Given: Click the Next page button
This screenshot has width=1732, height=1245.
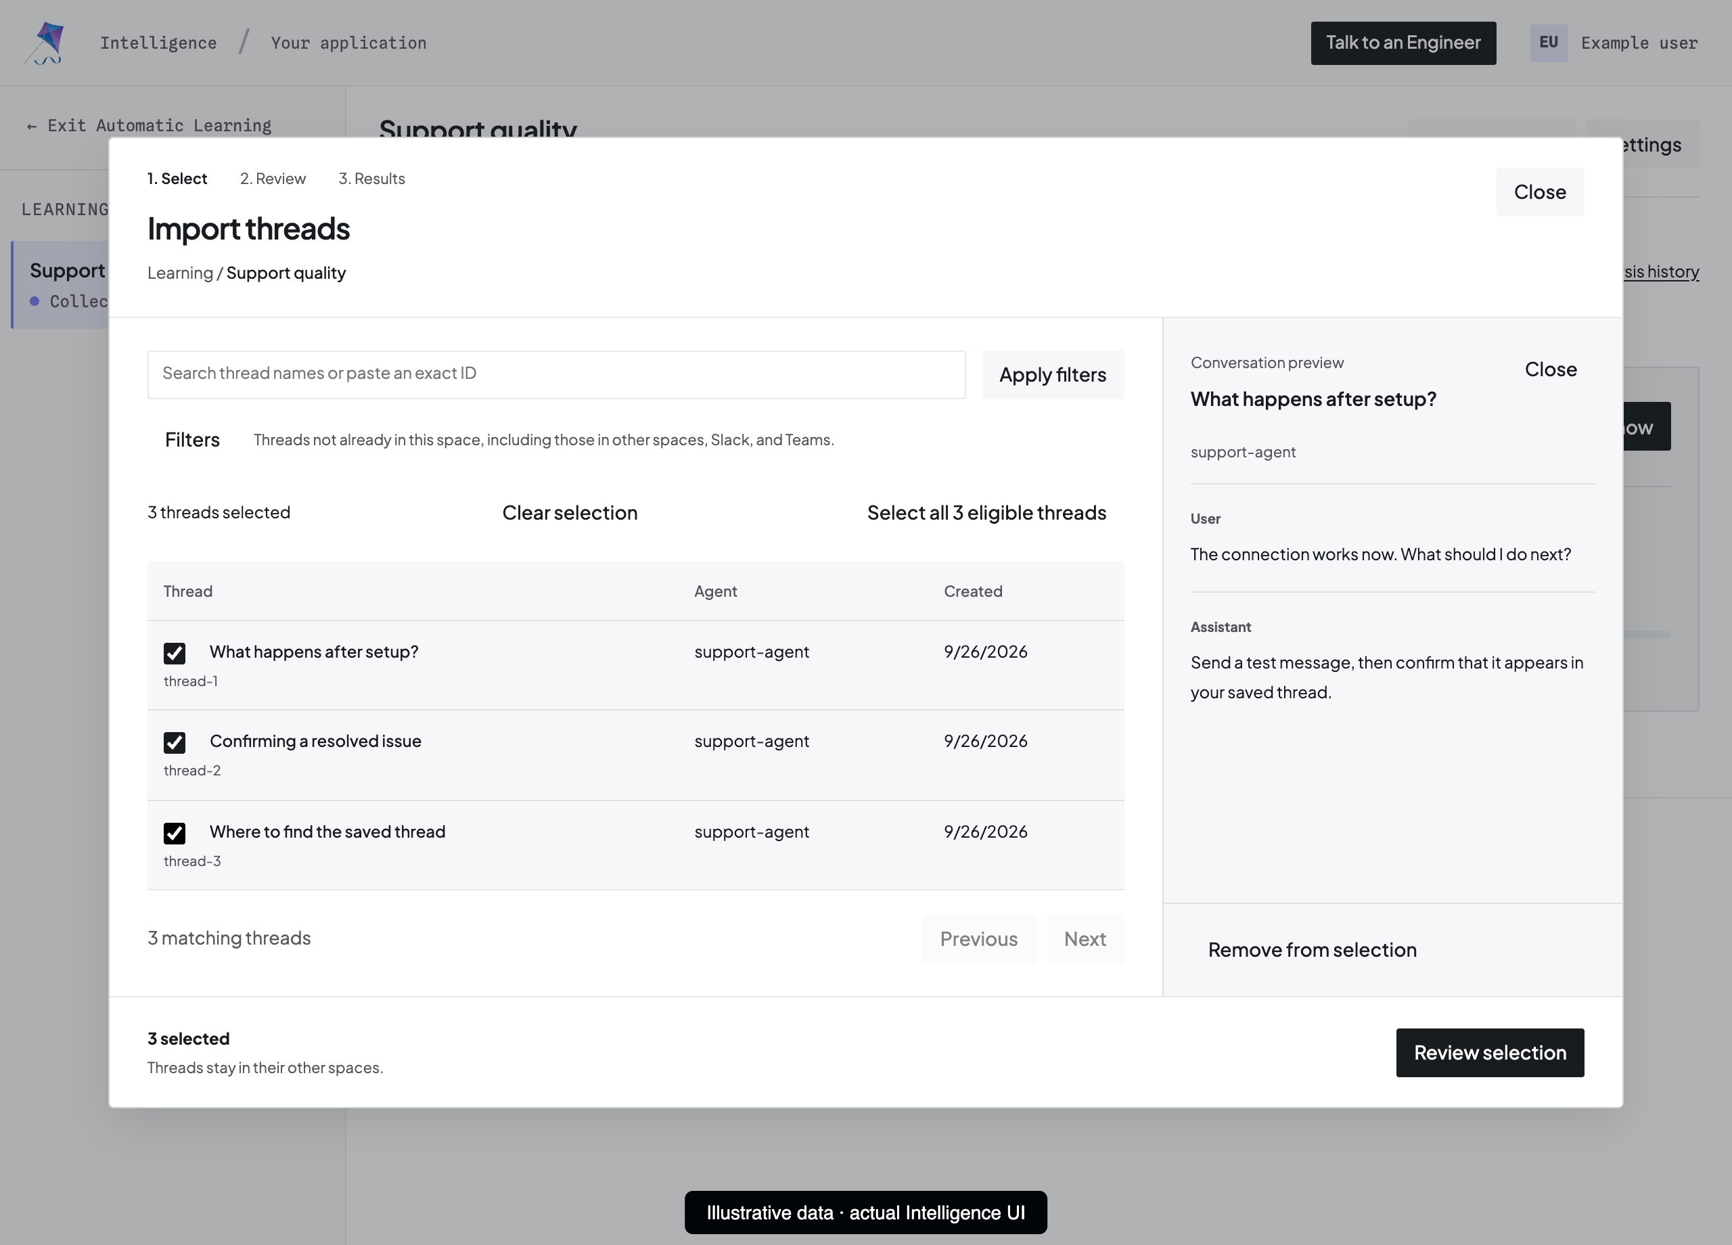Looking at the screenshot, I should coord(1085,938).
